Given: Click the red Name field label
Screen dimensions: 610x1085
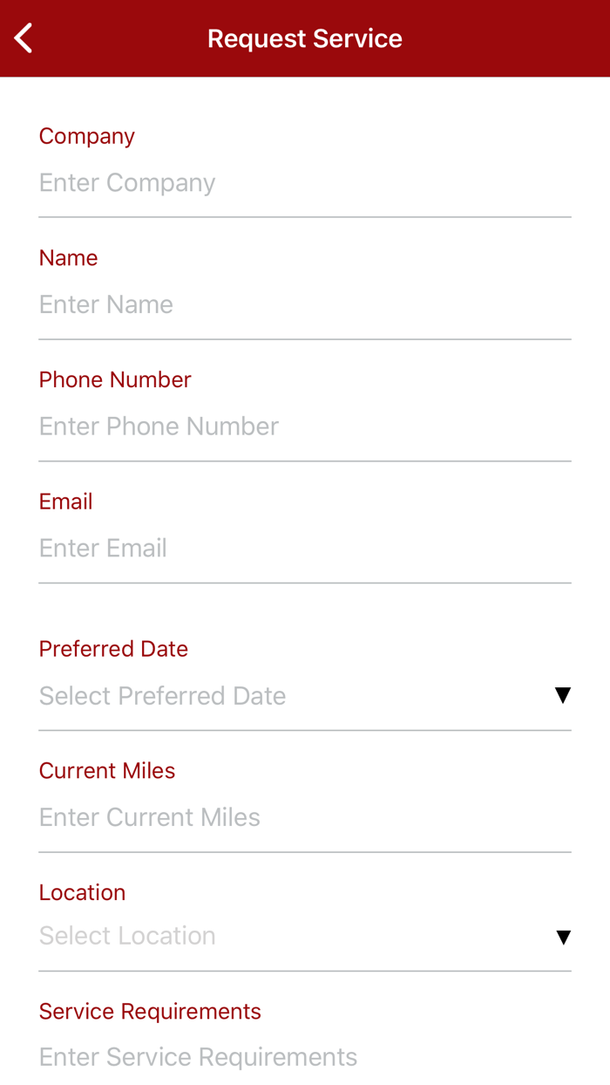Looking at the screenshot, I should tap(69, 258).
